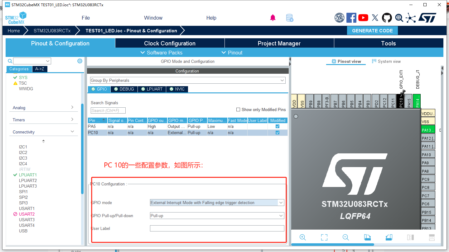The height and width of the screenshot is (252, 449).
Task: Click the User Label input field
Action: 217,228
